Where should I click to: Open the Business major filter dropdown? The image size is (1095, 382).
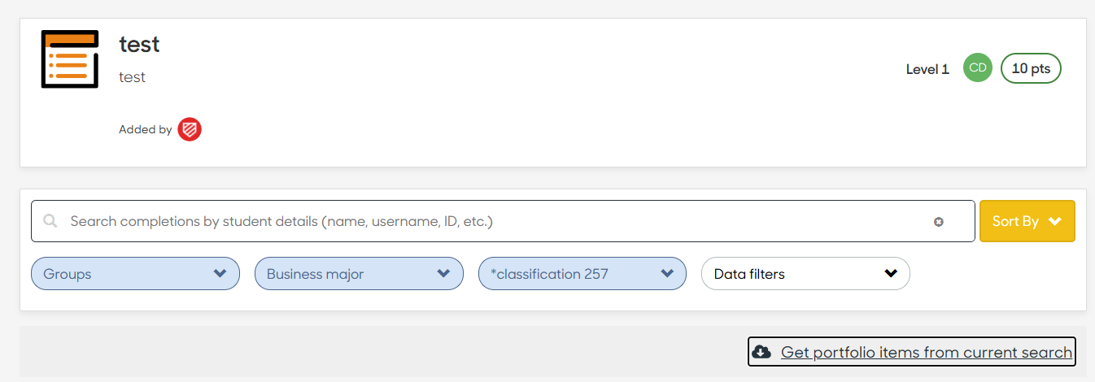359,274
